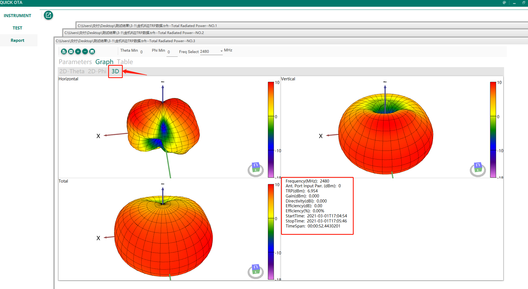
Task: Click the TRP(dBm): 6.954 value
Action: point(302,191)
